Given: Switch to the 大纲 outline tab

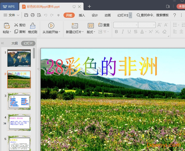Looking at the screenshot, I should pyautogui.click(x=14, y=43).
